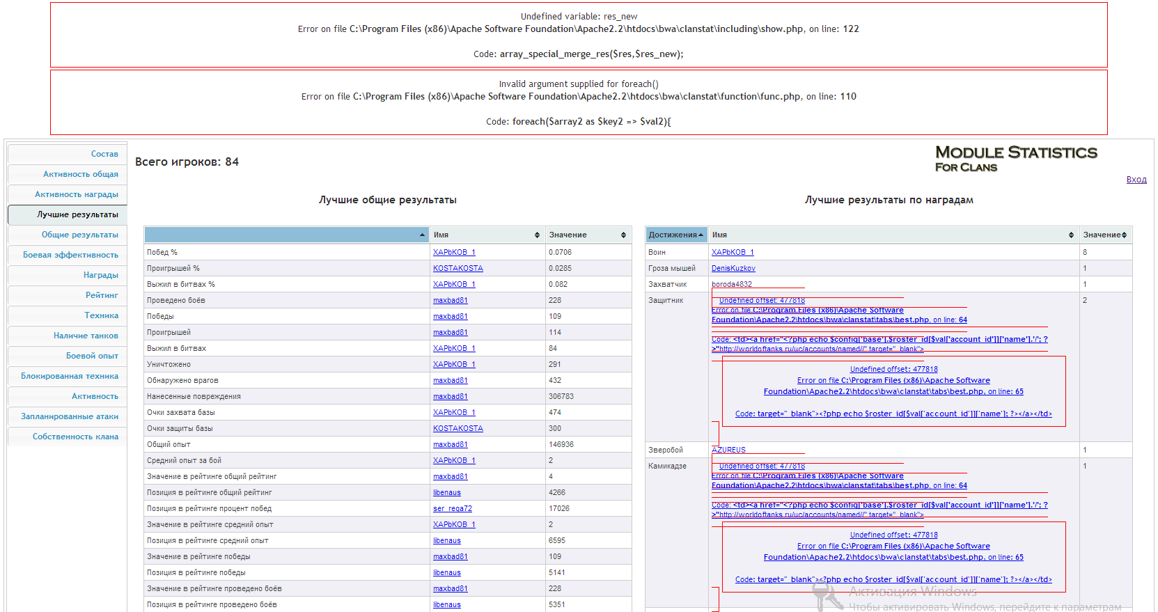The image size is (1158, 612).
Task: Click sort arrow on Достижения column header
Action: click(701, 235)
